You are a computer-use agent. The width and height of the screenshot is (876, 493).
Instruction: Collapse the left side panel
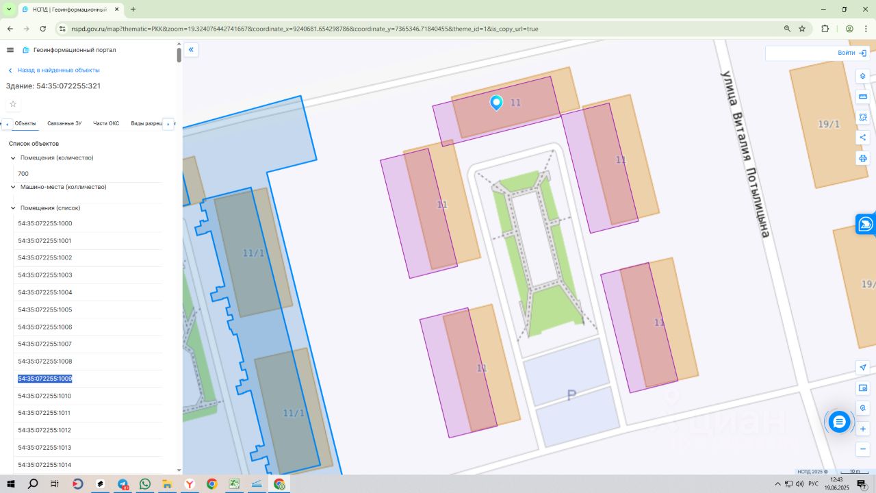point(191,49)
